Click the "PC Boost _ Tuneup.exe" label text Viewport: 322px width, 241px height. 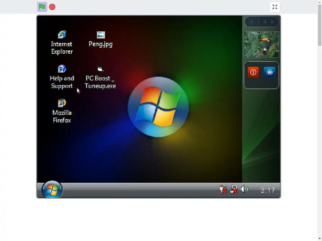pos(100,82)
